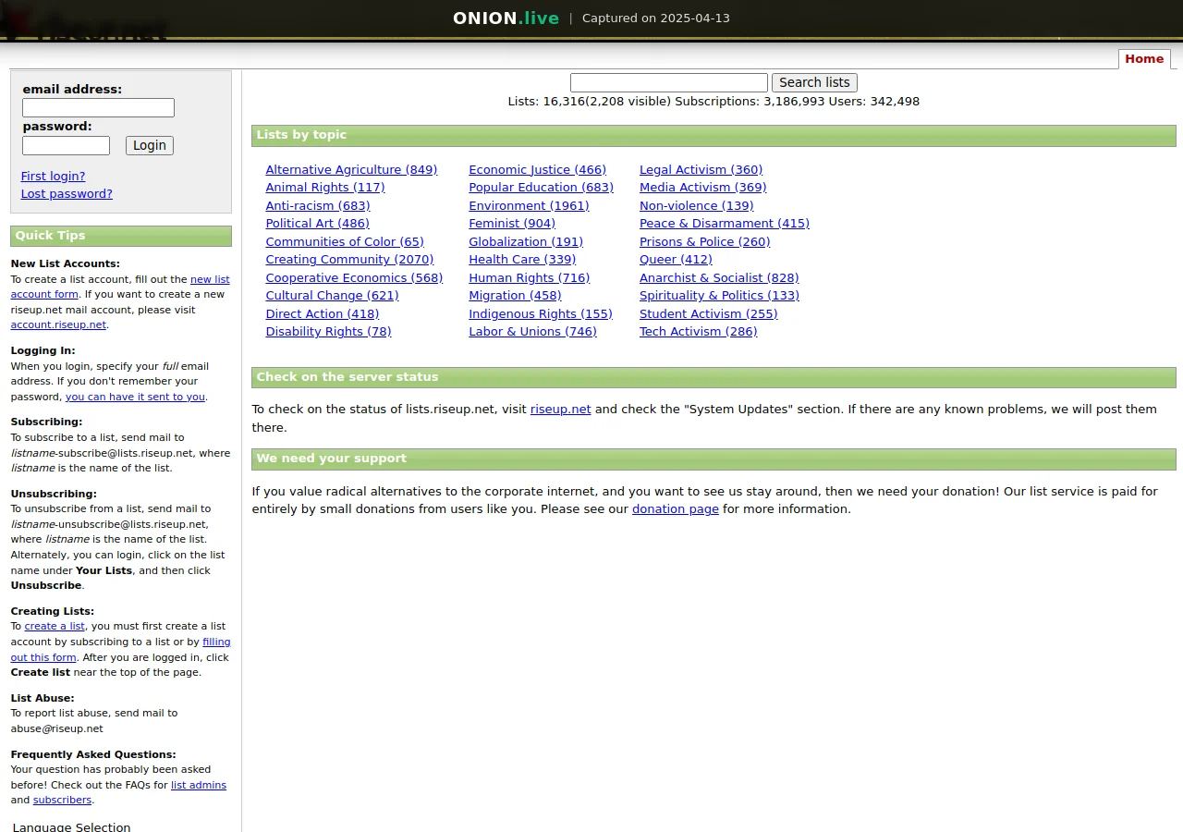Click the Quick Tips header
This screenshot has height=832, width=1183.
(121, 236)
